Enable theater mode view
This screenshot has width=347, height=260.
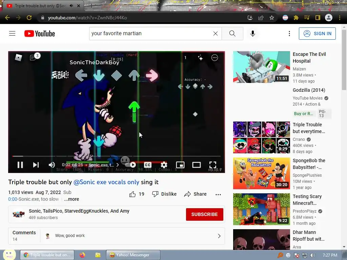click(x=197, y=165)
